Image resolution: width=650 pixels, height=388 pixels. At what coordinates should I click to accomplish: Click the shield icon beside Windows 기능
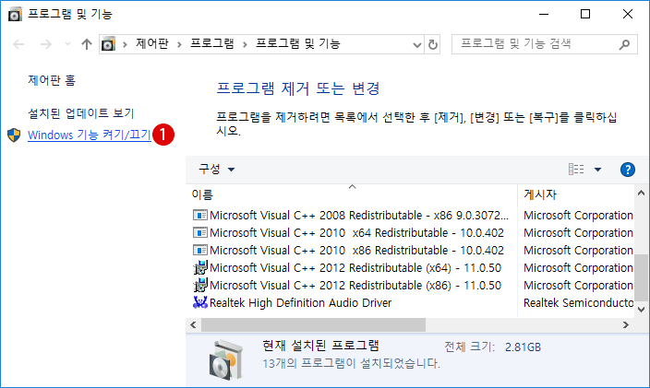(14, 135)
